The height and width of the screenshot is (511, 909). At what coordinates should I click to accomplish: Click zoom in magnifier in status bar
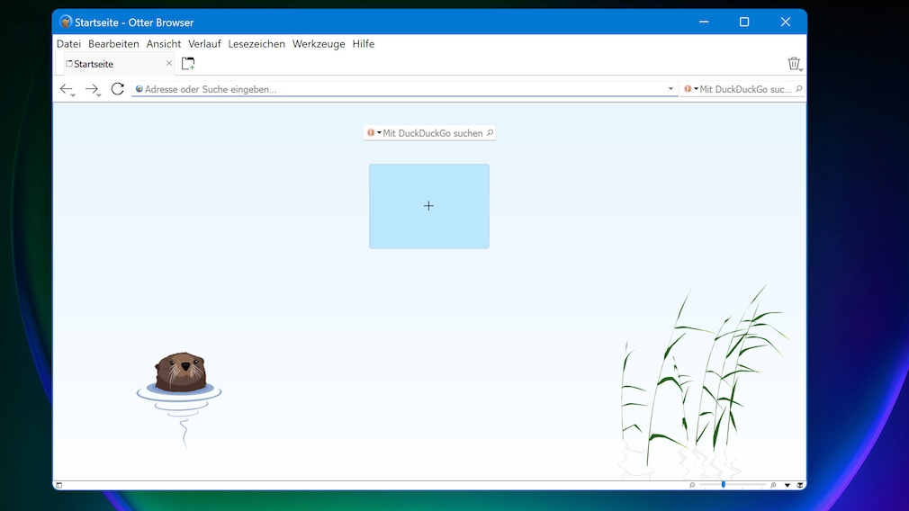773,486
